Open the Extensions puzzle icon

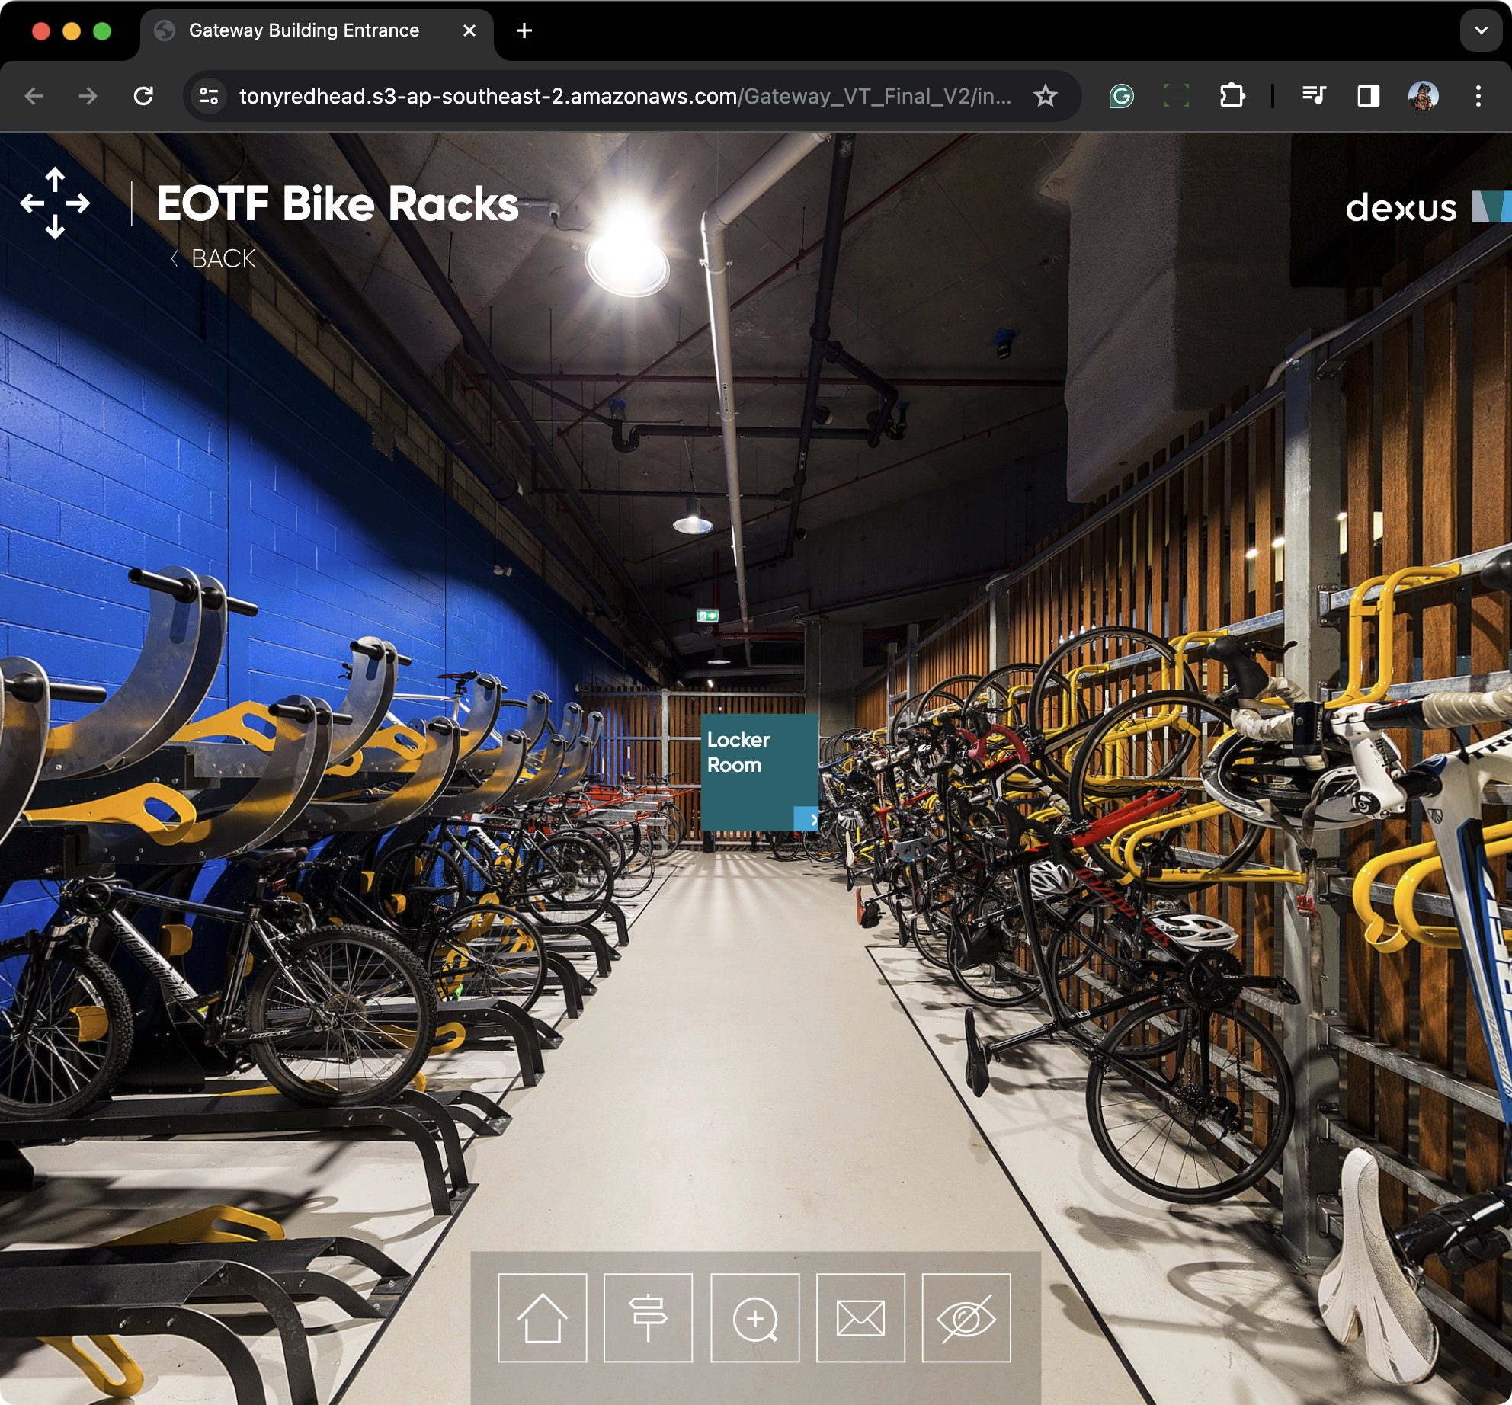point(1232,96)
